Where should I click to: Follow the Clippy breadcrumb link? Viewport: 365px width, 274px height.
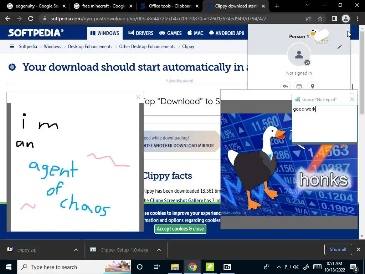188,46
